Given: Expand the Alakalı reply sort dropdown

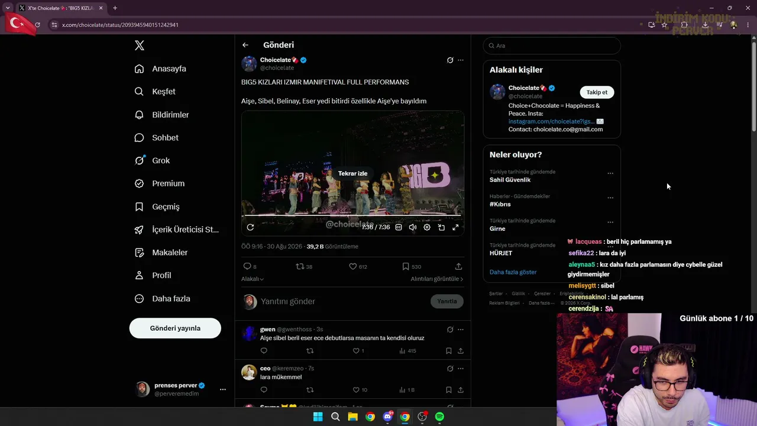Looking at the screenshot, I should click(253, 279).
